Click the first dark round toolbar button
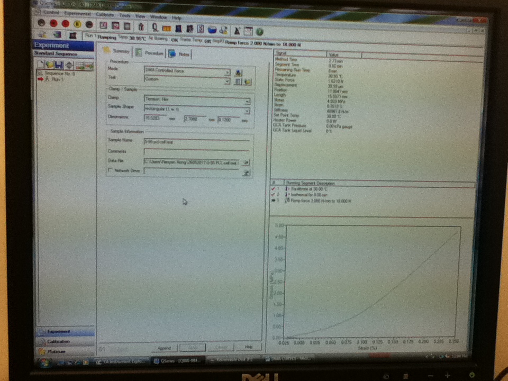508x381 pixels. [41, 23]
